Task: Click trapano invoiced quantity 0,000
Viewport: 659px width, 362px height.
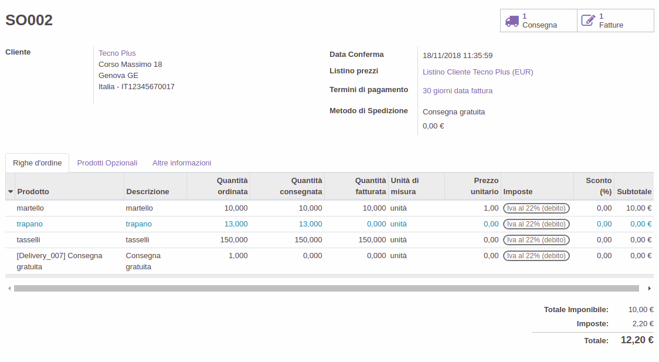Action: click(x=376, y=224)
